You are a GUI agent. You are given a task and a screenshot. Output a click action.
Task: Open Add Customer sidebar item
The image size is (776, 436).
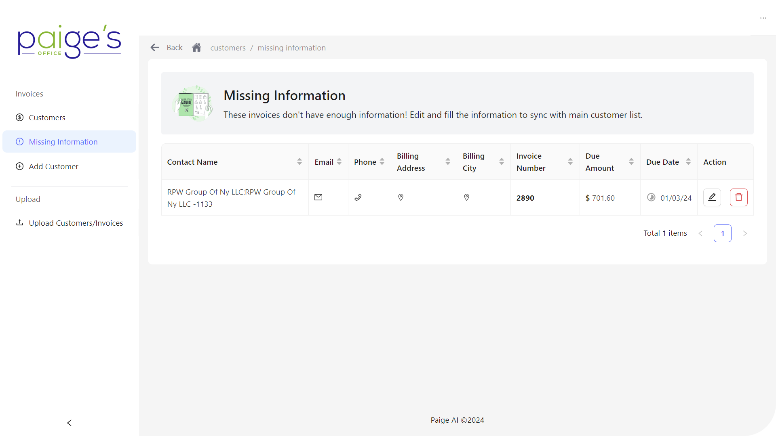(53, 166)
